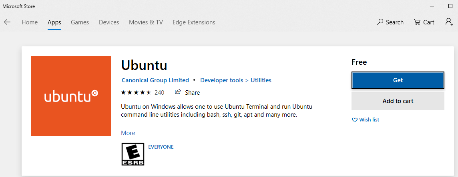The height and width of the screenshot is (177, 458).
Task: Click the ESRB Everyone rating badge
Action: (x=133, y=154)
